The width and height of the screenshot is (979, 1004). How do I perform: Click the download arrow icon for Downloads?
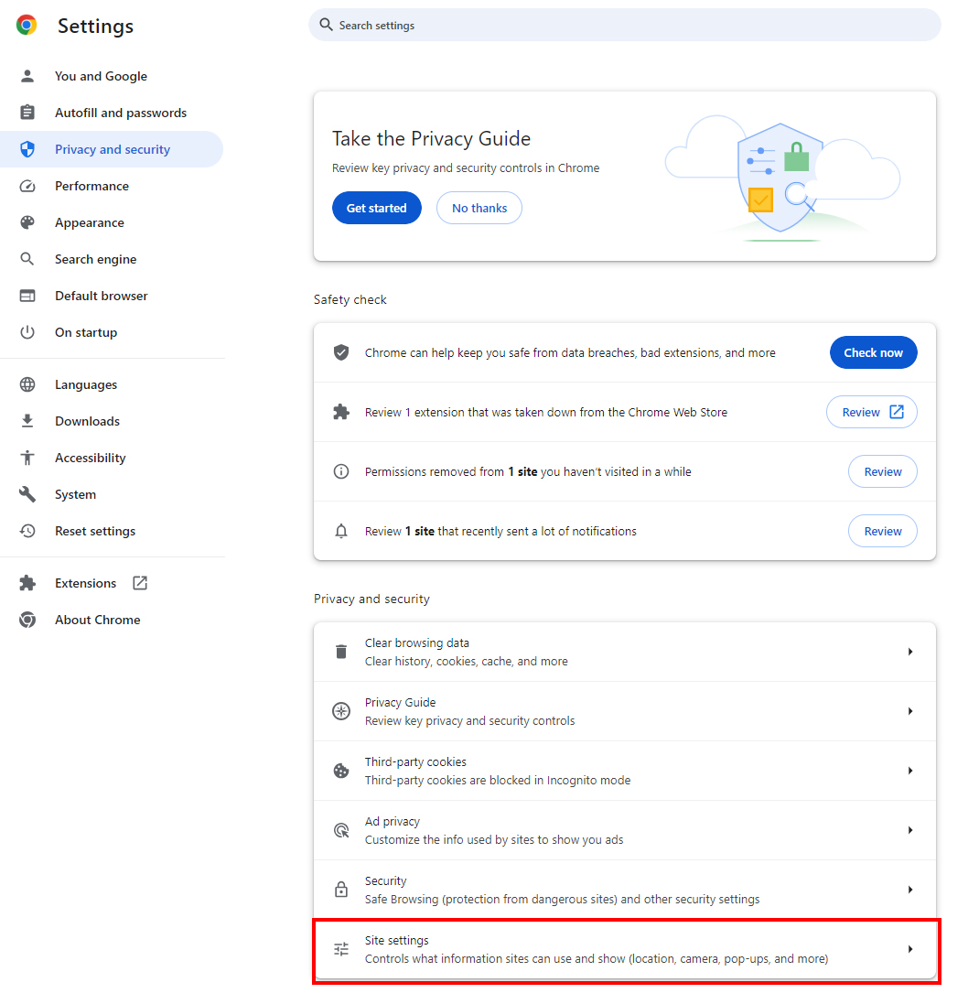coord(27,421)
